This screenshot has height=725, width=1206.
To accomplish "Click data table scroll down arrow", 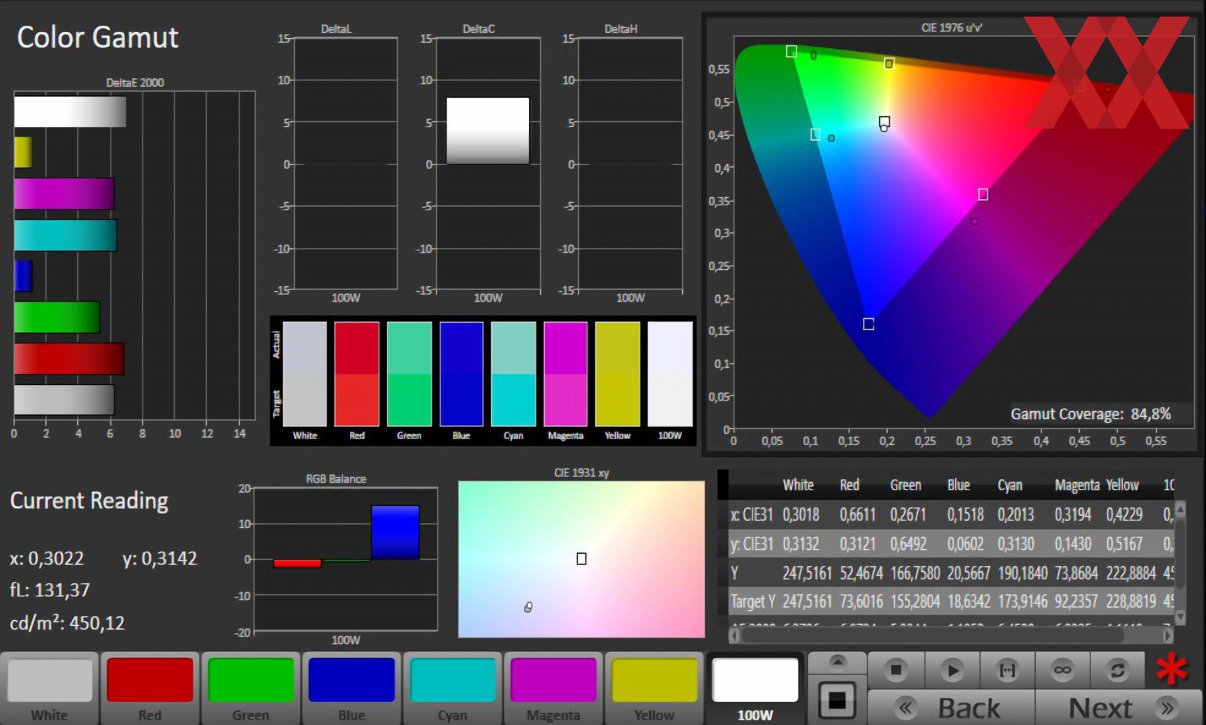I will [x=1180, y=617].
